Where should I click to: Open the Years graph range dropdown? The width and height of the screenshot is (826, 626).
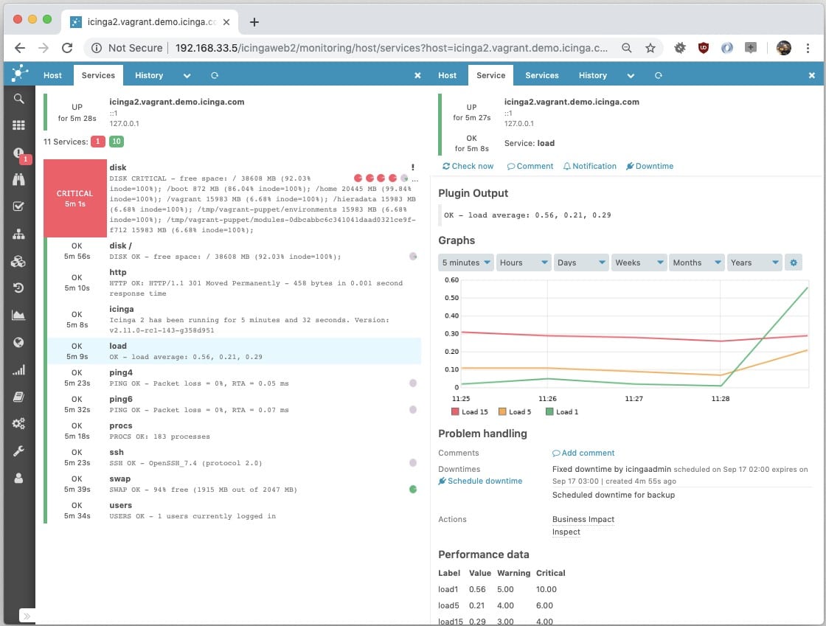[754, 262]
